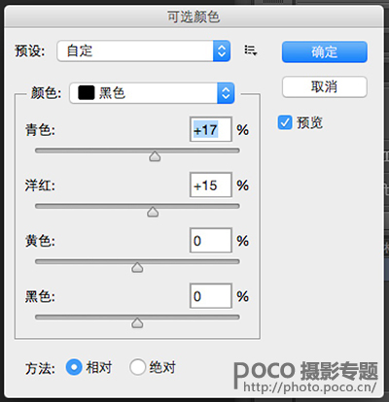Click the 洋红 magenta slider handle
Image resolution: width=389 pixels, height=402 pixels.
point(153,212)
